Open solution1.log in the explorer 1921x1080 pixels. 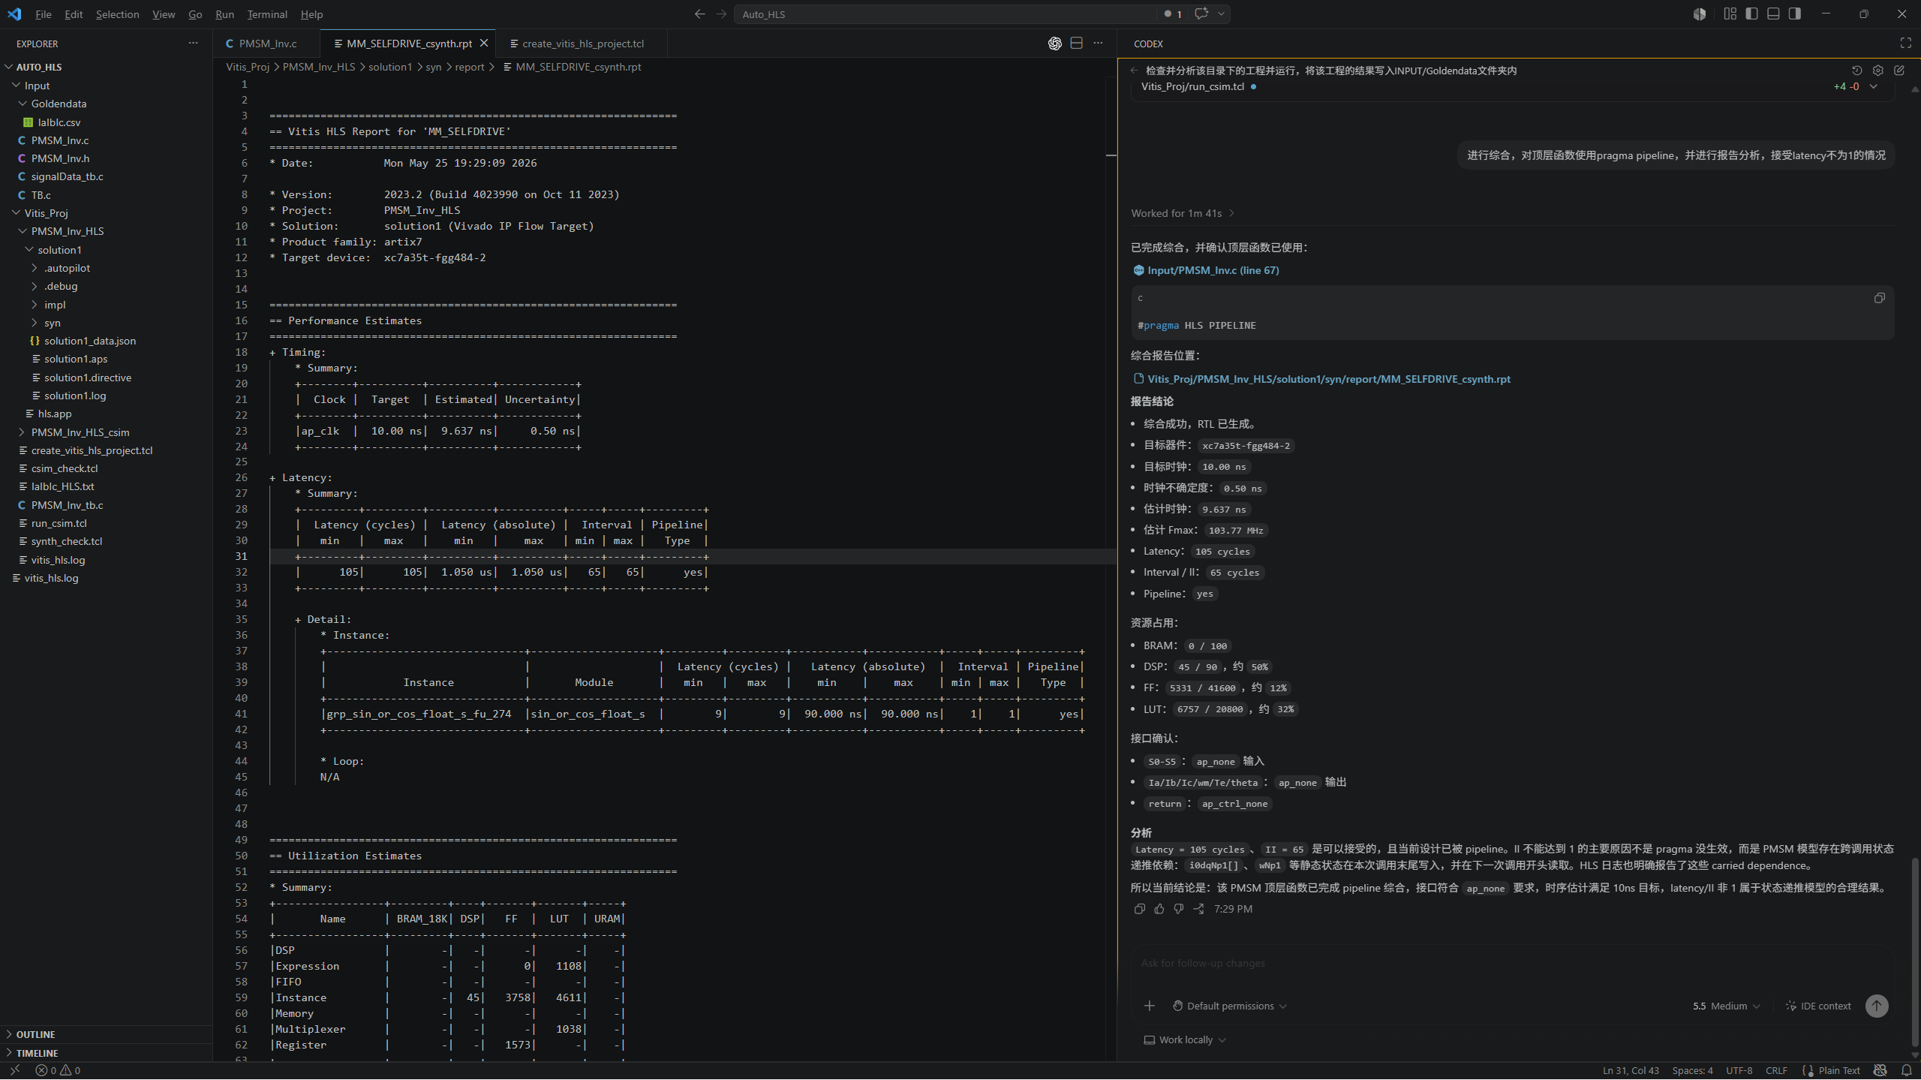pyautogui.click(x=74, y=396)
